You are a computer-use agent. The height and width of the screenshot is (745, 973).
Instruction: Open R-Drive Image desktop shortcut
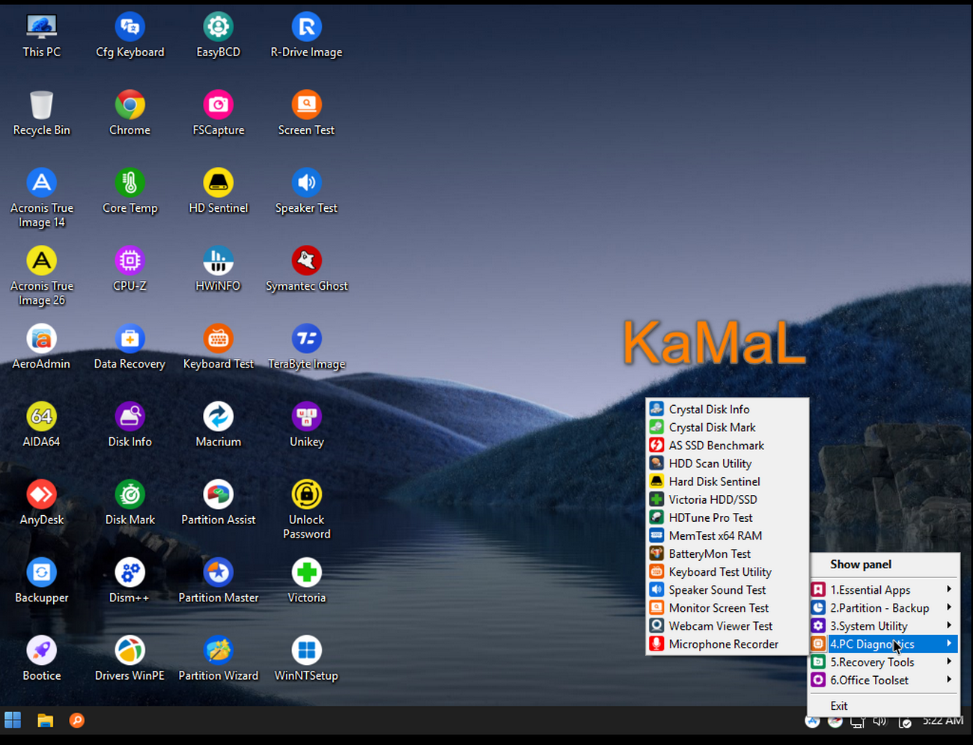(306, 37)
